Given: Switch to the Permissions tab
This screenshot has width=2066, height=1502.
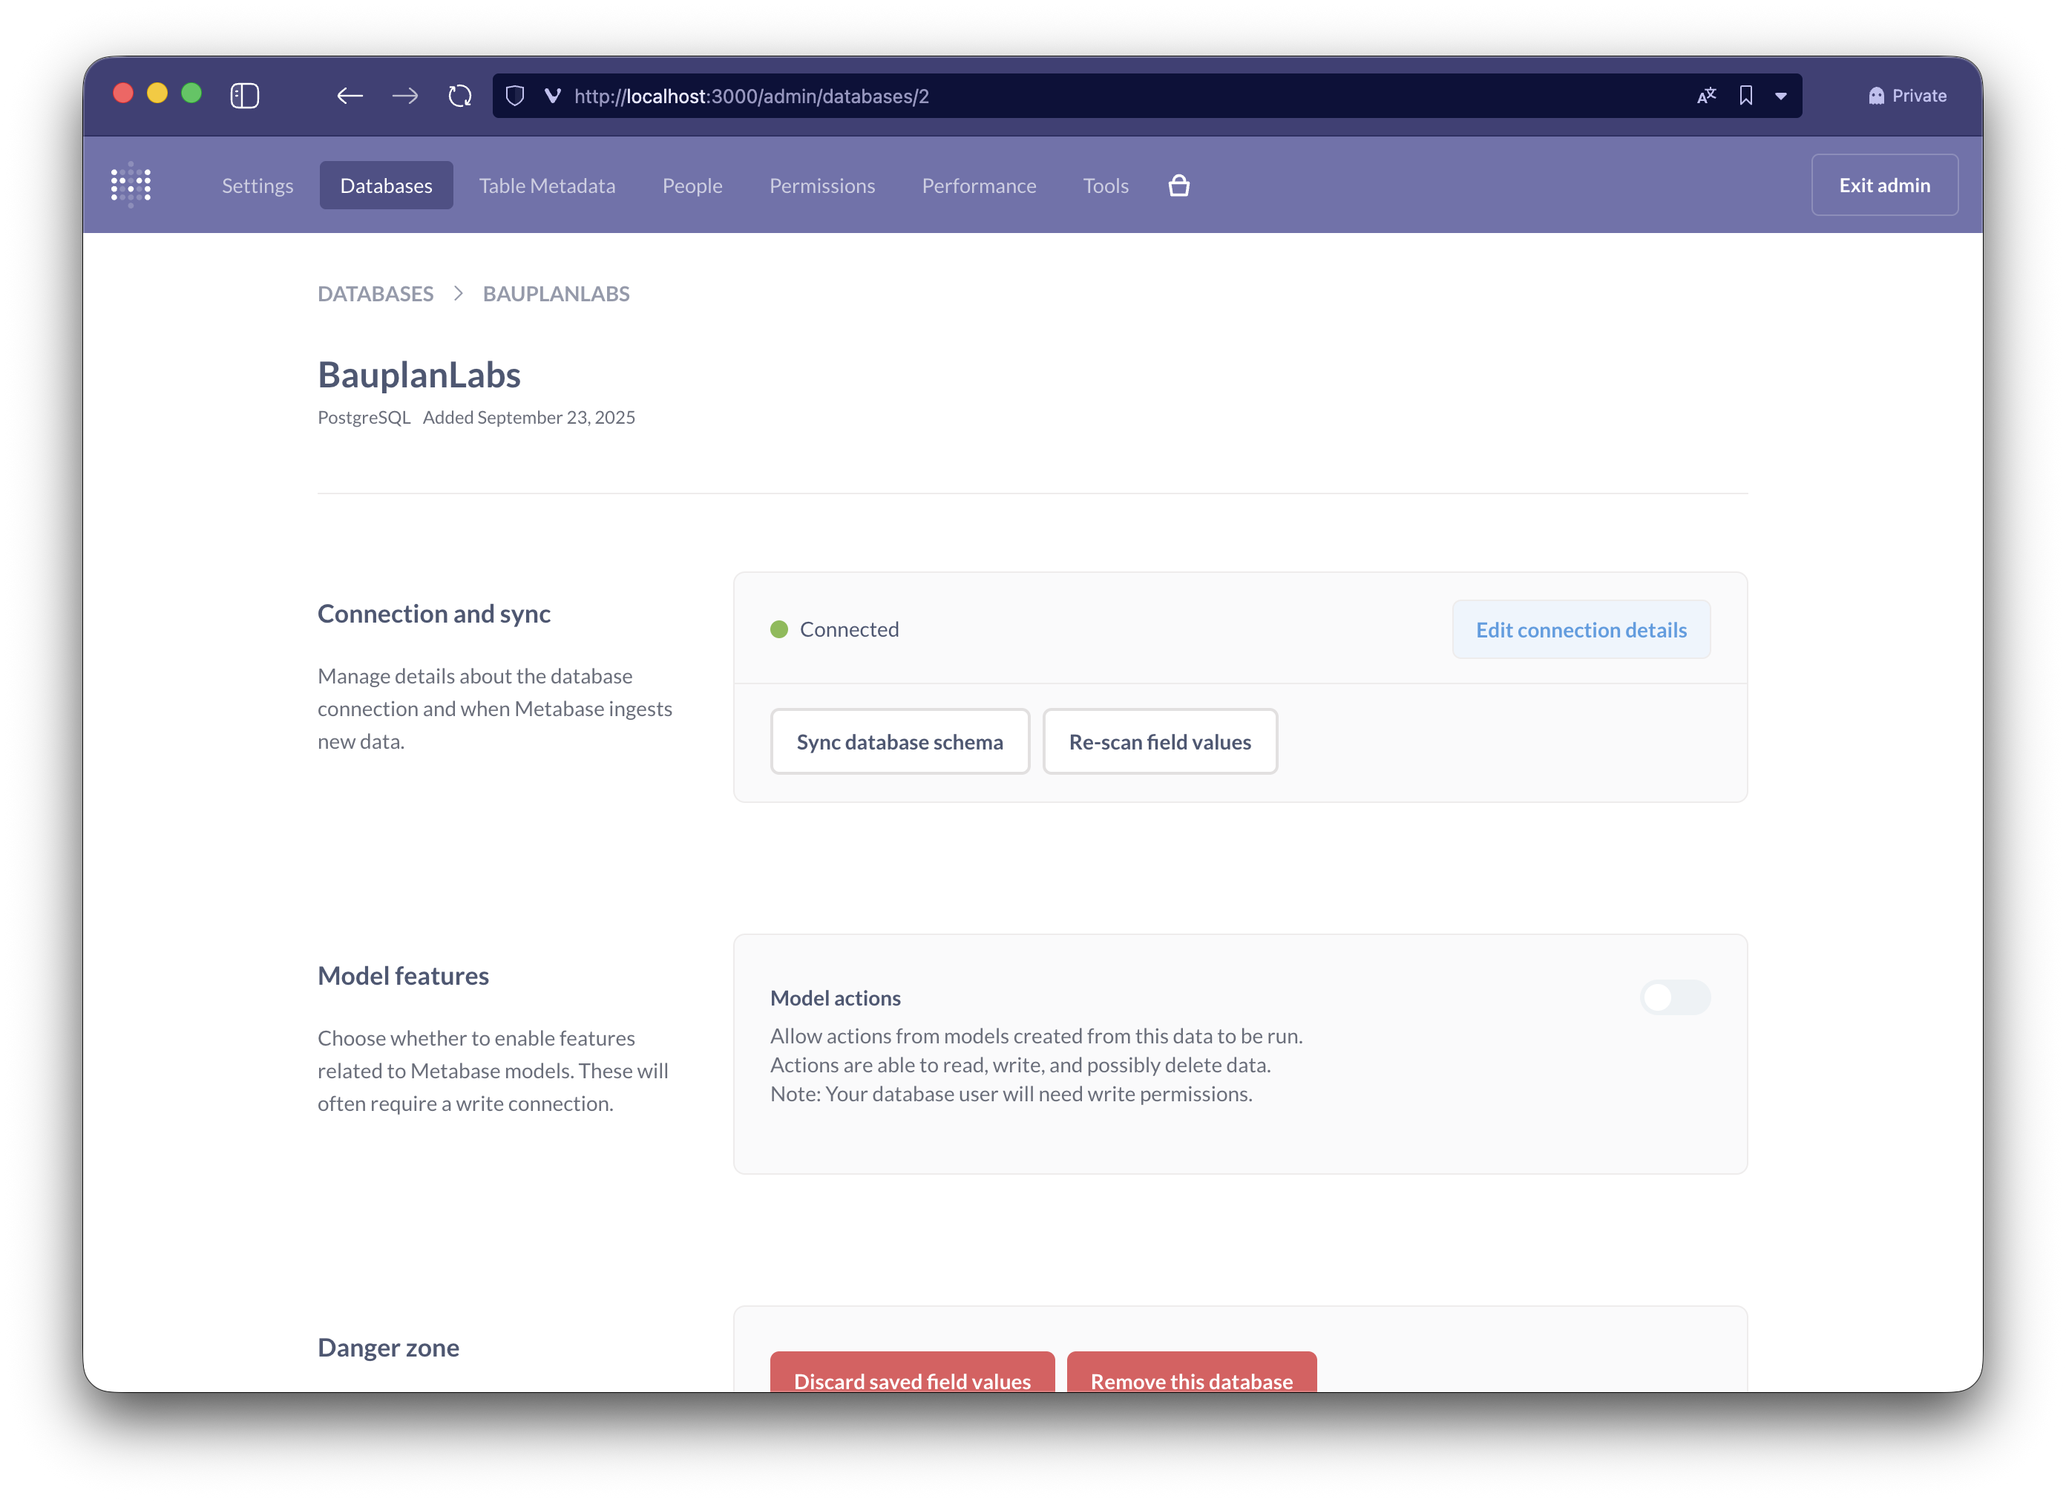Looking at the screenshot, I should coord(822,186).
